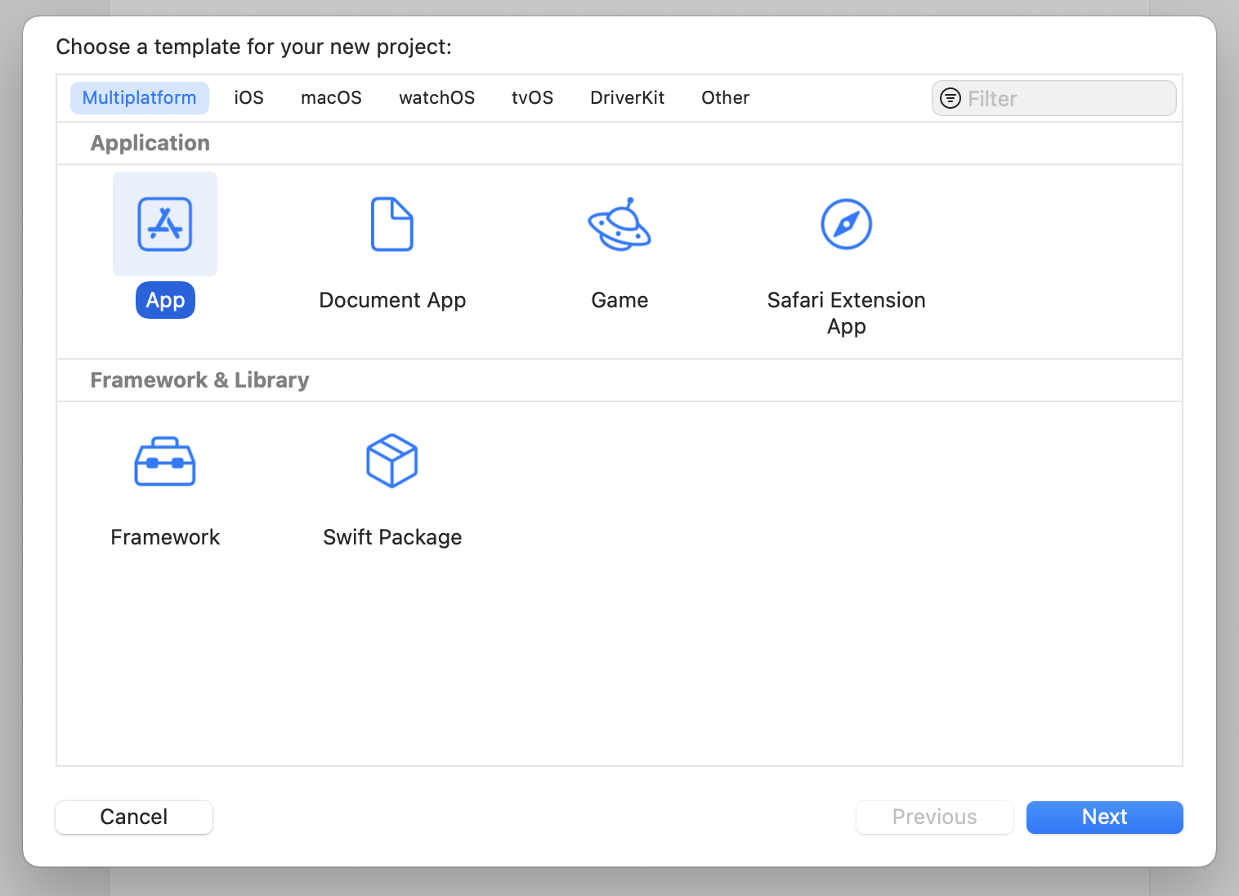Switch to the iOS tab
Screen dimensions: 1239x896
pyautogui.click(x=248, y=97)
